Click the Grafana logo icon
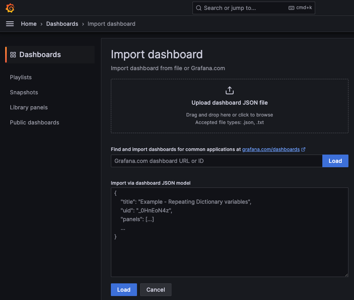The image size is (354, 300). pyautogui.click(x=10, y=8)
